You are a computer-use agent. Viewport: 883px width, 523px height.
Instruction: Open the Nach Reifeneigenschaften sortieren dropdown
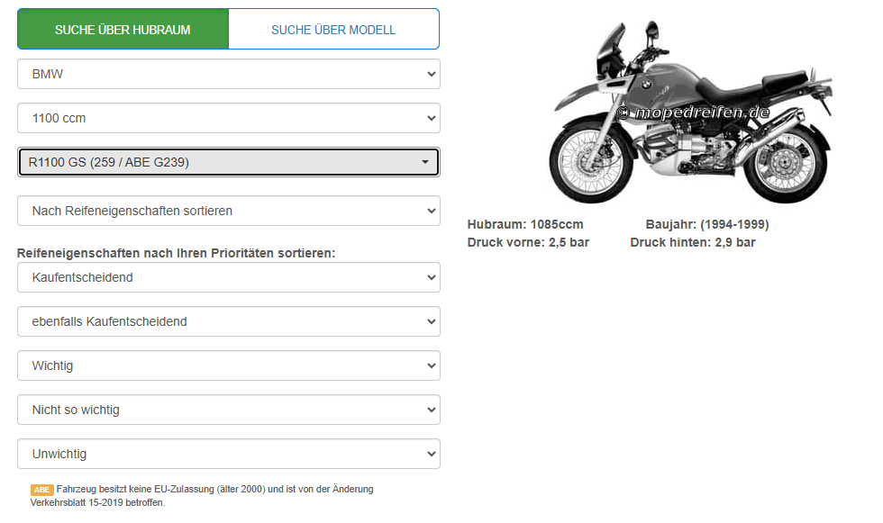pyautogui.click(x=228, y=211)
